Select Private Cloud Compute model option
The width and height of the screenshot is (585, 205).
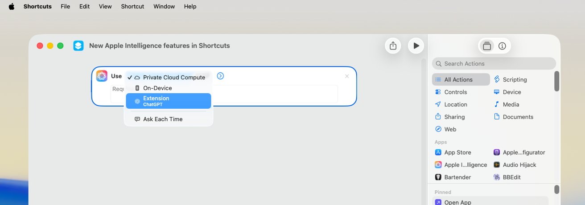(169, 77)
